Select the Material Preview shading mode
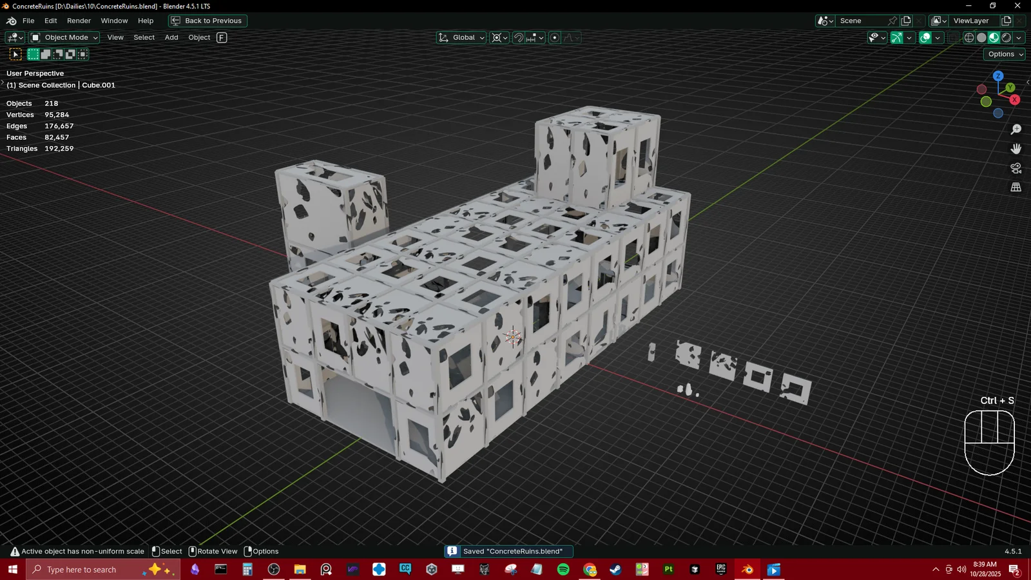 click(x=994, y=37)
